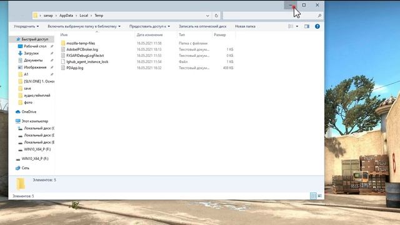Open Explorer help with blue question icon
The height and width of the screenshot is (225, 400).
coord(317,26)
